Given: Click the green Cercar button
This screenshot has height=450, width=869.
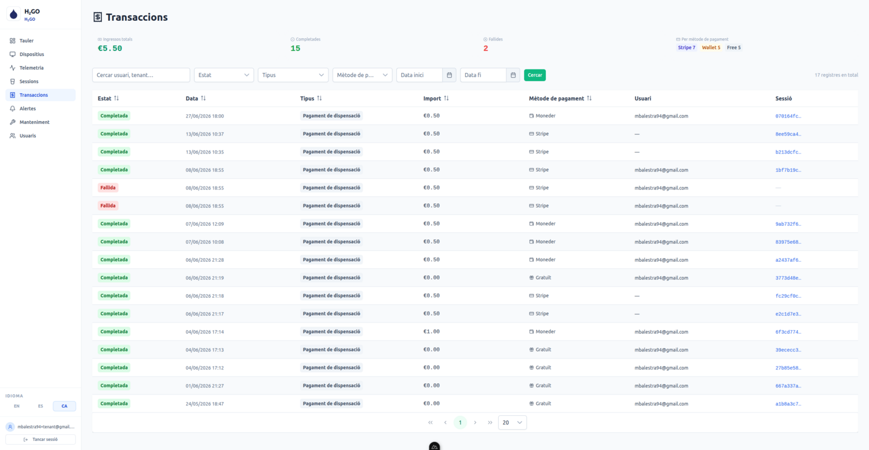Looking at the screenshot, I should point(535,75).
